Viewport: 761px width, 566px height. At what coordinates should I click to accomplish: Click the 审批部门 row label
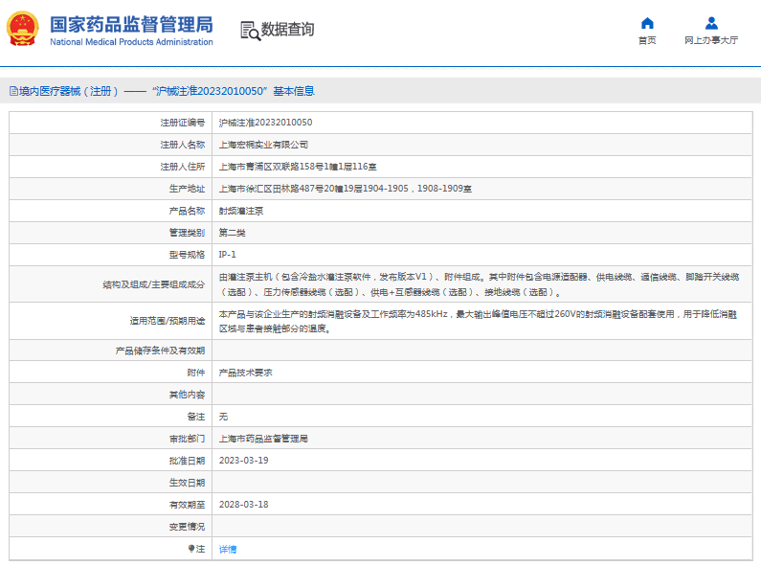[x=187, y=439]
